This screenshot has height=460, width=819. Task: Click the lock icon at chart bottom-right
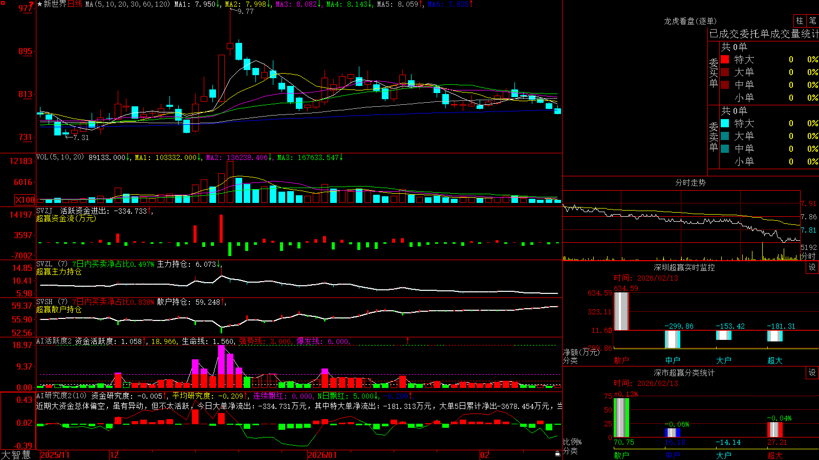pyautogui.click(x=557, y=454)
